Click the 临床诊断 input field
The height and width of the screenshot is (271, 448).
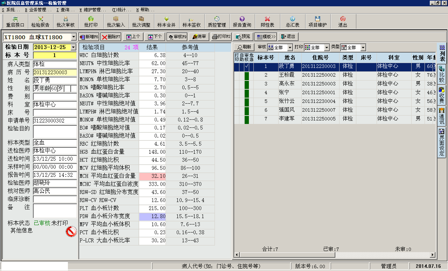[x=55, y=199]
